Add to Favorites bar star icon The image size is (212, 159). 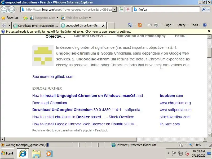click(x=25, y=18)
